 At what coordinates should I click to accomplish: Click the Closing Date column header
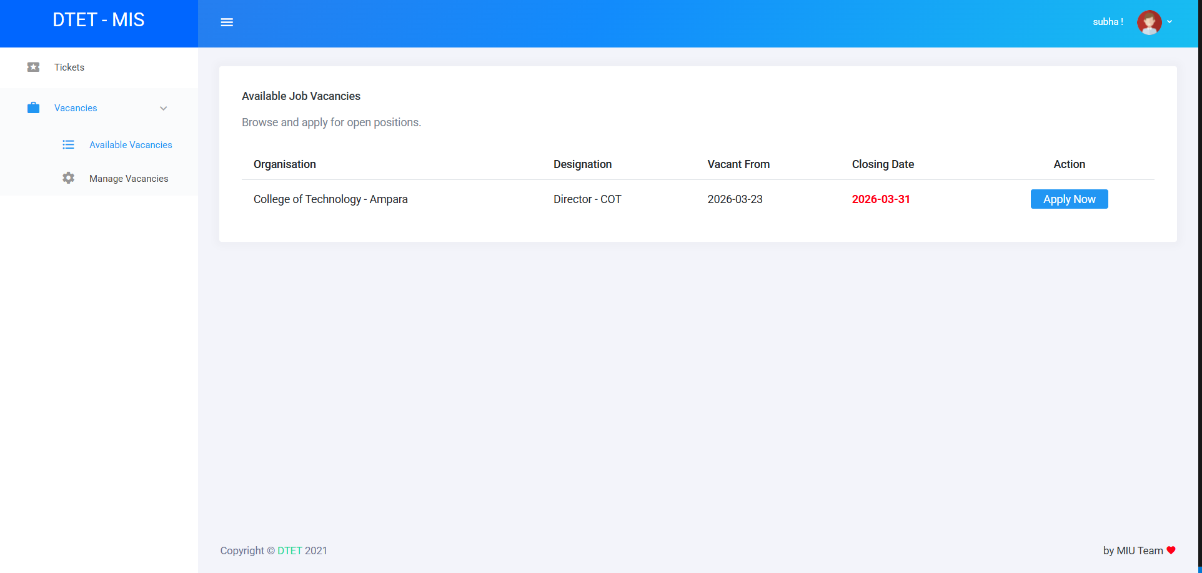pyautogui.click(x=883, y=164)
